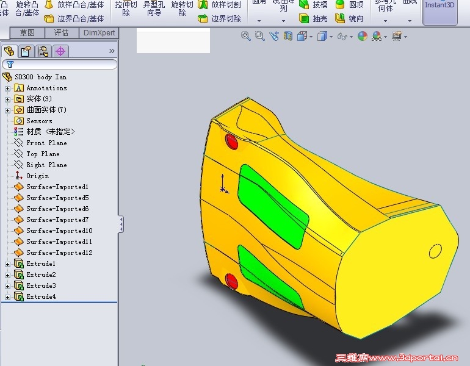Click Hide/Show Items glasses icon

342,36
